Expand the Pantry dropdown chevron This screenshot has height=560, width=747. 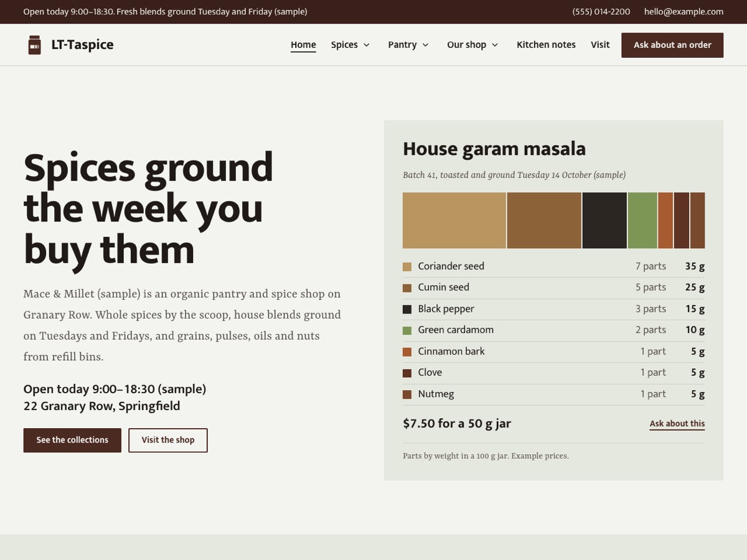point(426,45)
